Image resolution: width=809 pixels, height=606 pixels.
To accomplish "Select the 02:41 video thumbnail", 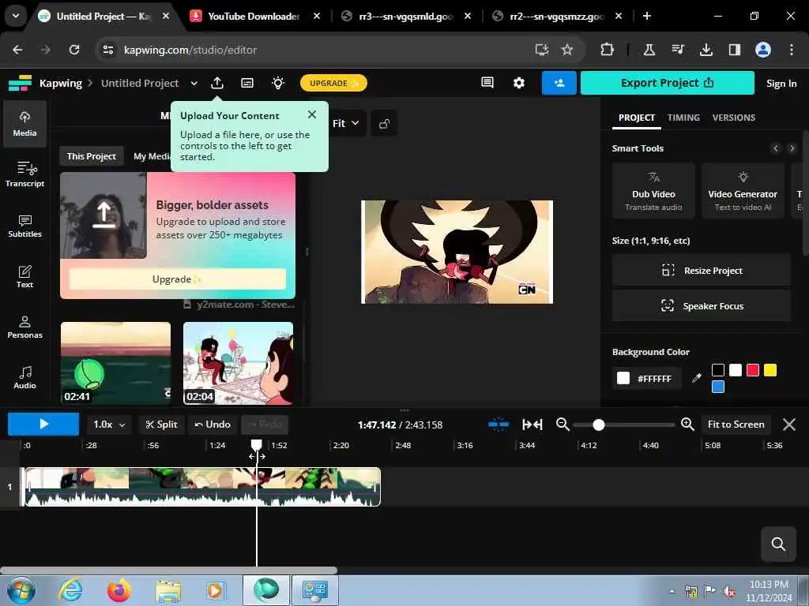I will 115,363.
